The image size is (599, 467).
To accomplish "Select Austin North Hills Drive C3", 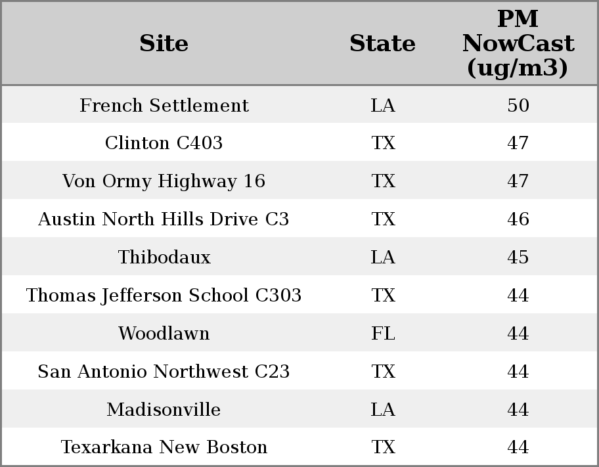I will coord(164,219).
